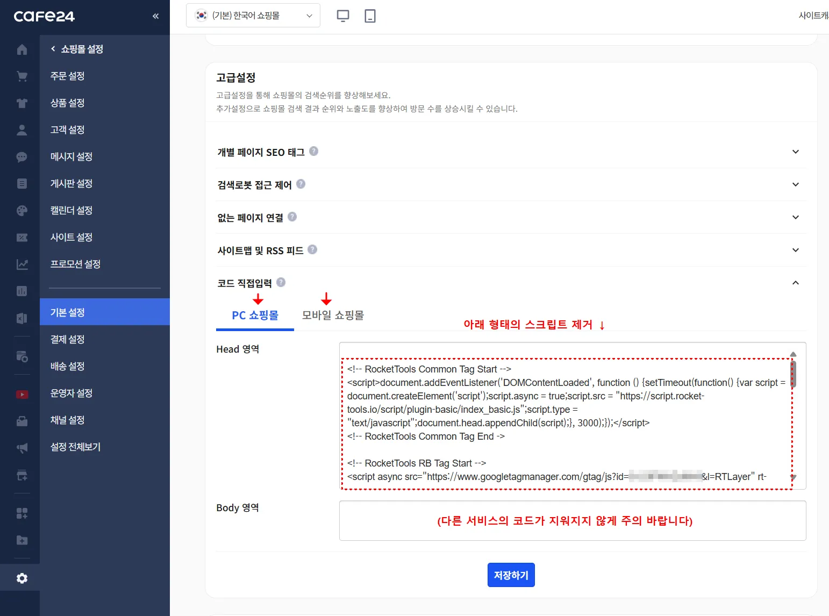Click inside the Body 영역 textarea
This screenshot has width=829, height=616.
pyautogui.click(x=573, y=520)
